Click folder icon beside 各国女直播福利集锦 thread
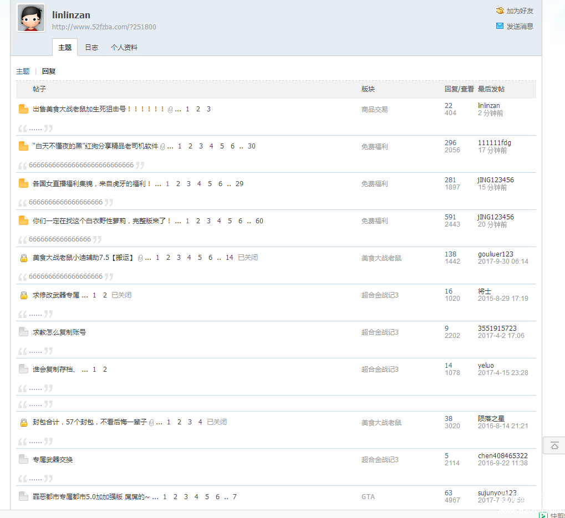This screenshot has height=518, width=565. [23, 183]
